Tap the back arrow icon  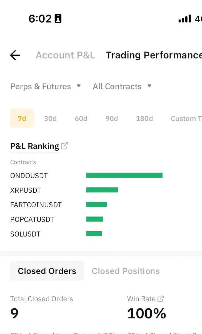tap(15, 55)
